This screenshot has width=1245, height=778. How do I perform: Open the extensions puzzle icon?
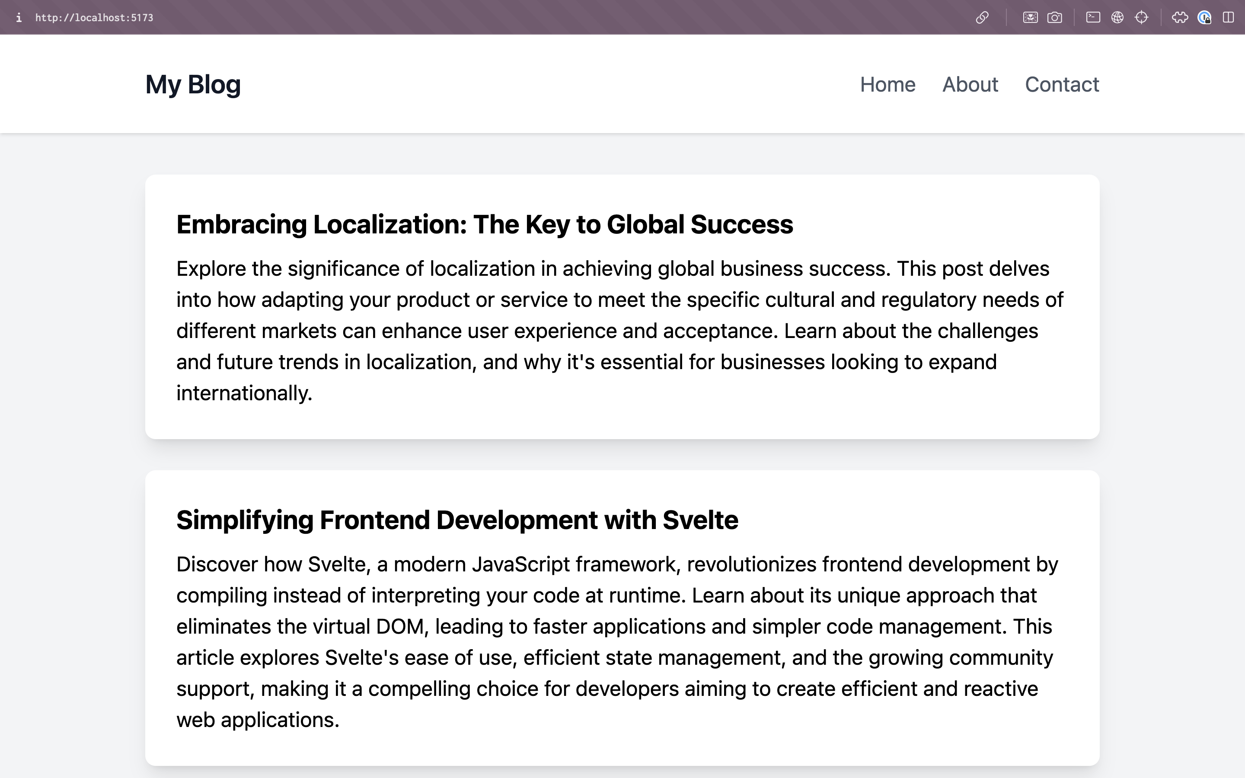[x=1180, y=17]
